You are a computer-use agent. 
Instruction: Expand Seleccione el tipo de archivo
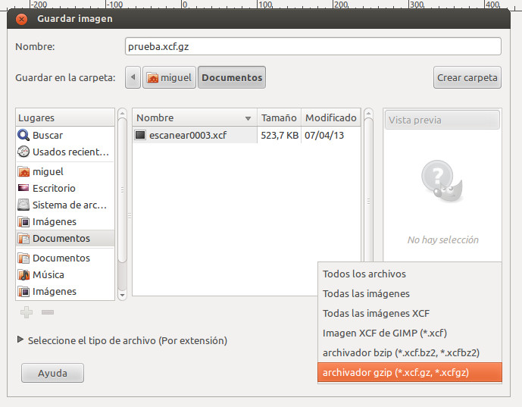point(20,341)
